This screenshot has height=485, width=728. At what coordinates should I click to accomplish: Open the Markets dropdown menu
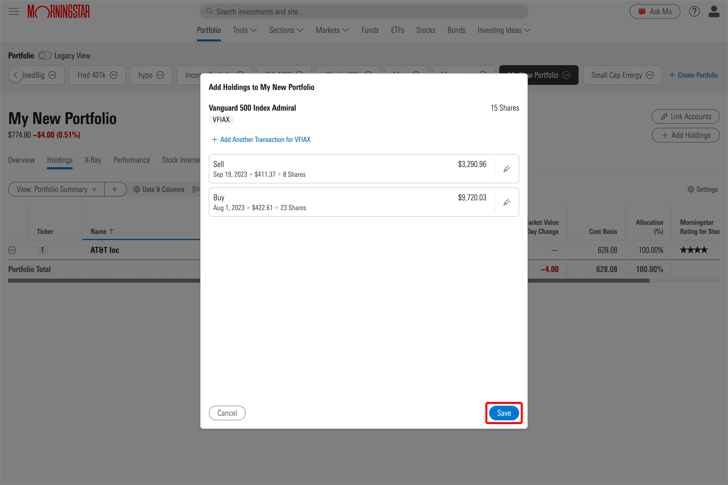(332, 30)
